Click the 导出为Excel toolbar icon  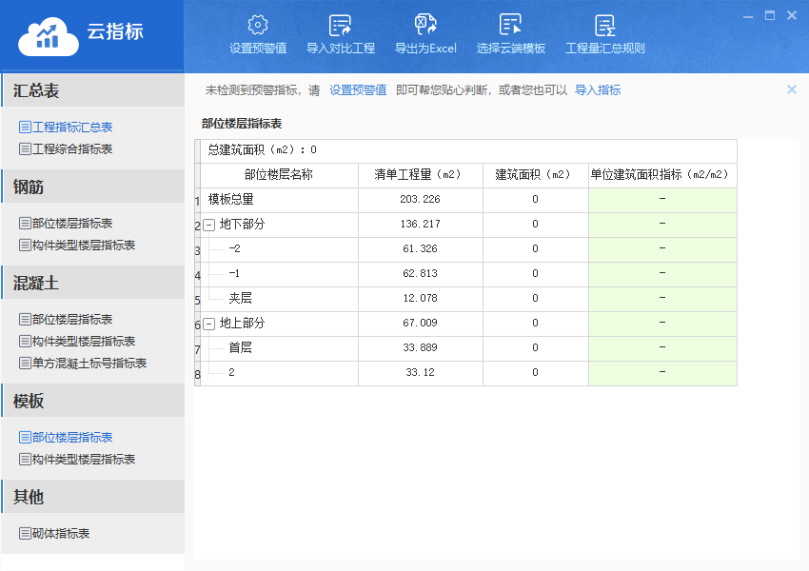point(425,25)
